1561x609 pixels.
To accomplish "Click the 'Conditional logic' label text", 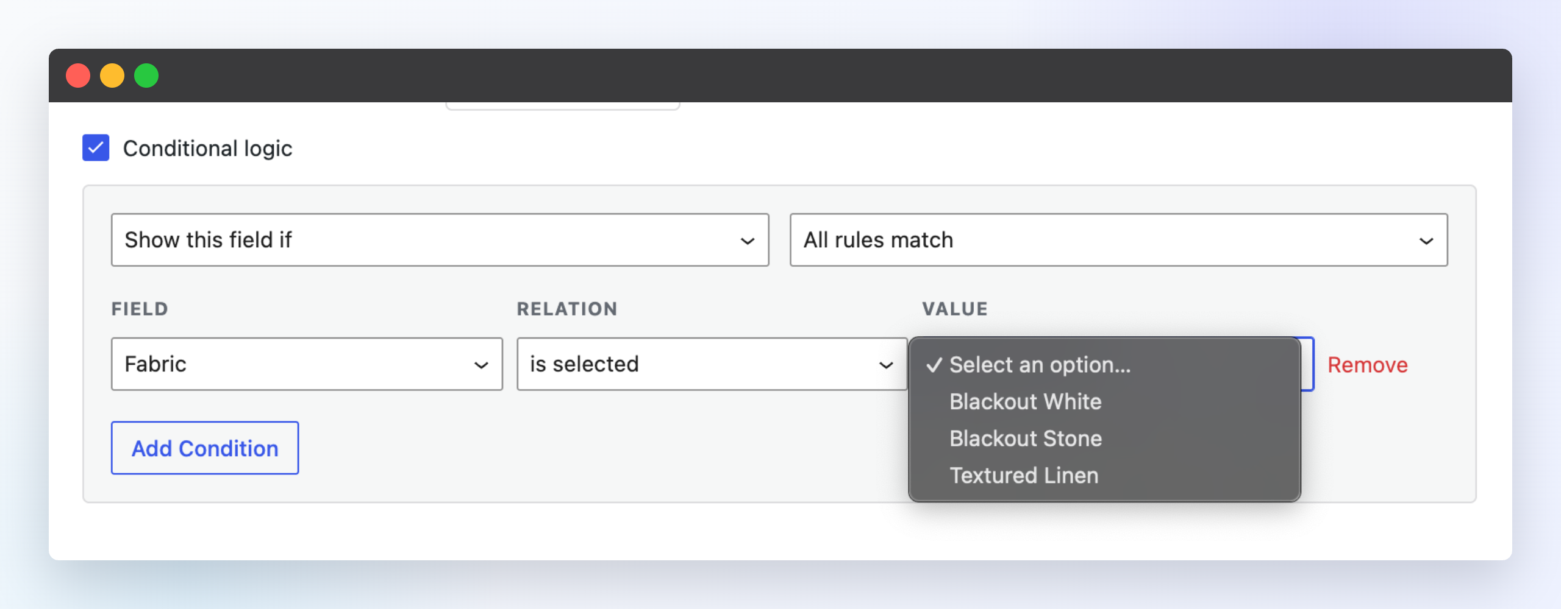I will click(207, 149).
